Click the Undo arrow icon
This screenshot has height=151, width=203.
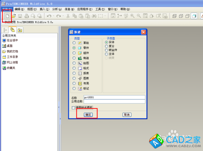(49, 16)
